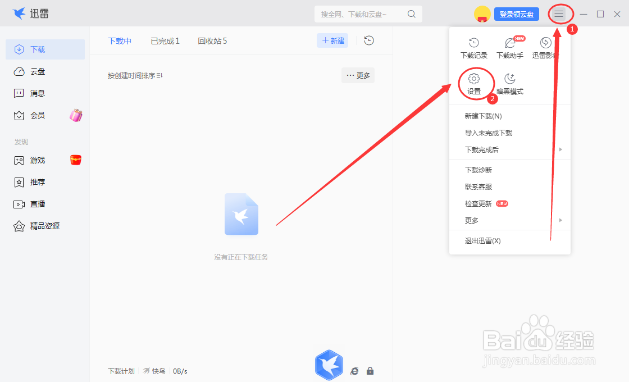629x382 pixels.
Task: Open 下载记录 download history icon
Action: (x=475, y=43)
